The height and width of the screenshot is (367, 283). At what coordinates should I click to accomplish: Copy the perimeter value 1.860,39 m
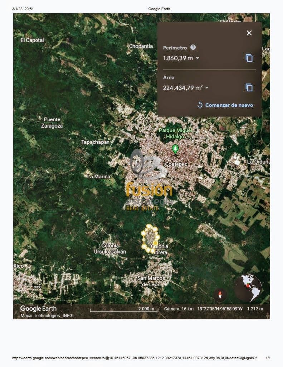[x=249, y=58]
